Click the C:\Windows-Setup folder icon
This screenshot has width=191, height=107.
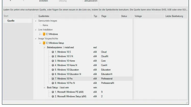click(x=44, y=43)
